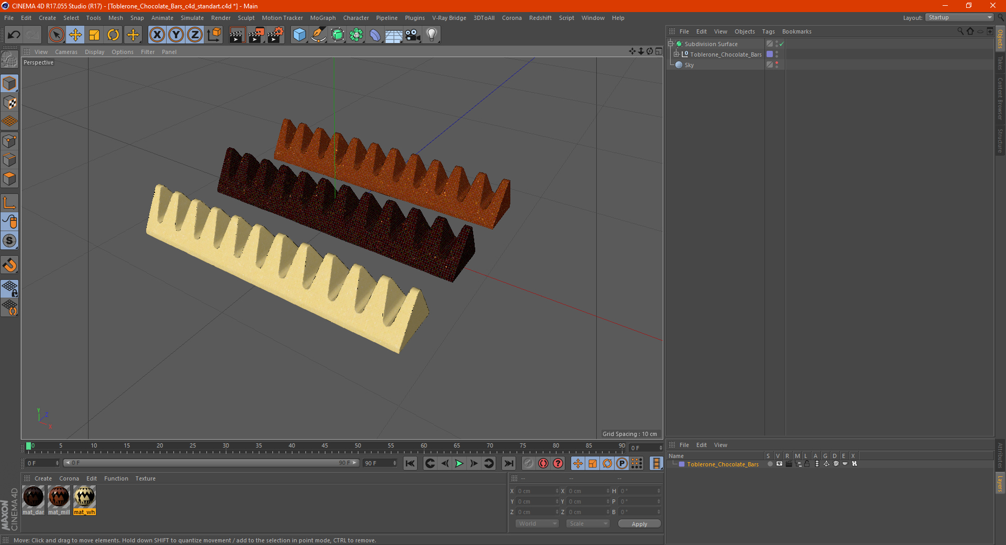Viewport: 1006px width, 545px height.
Task: Select the mat_mill material thumbnail
Action: [59, 500]
